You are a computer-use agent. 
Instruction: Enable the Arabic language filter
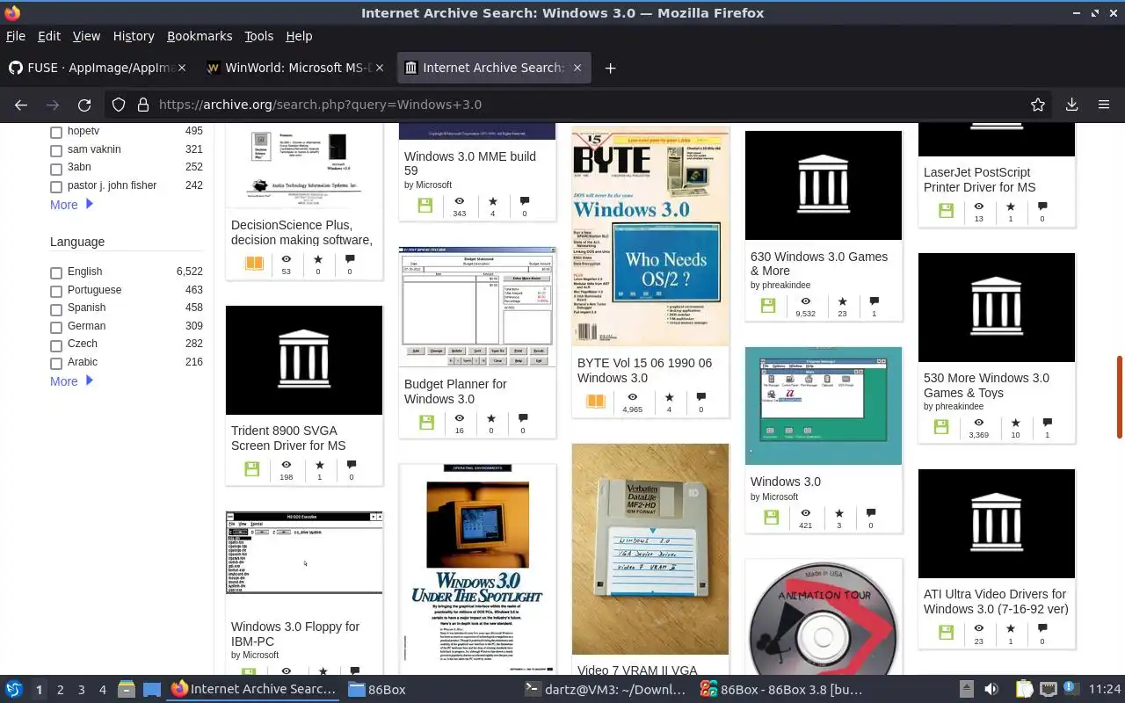[x=56, y=363]
